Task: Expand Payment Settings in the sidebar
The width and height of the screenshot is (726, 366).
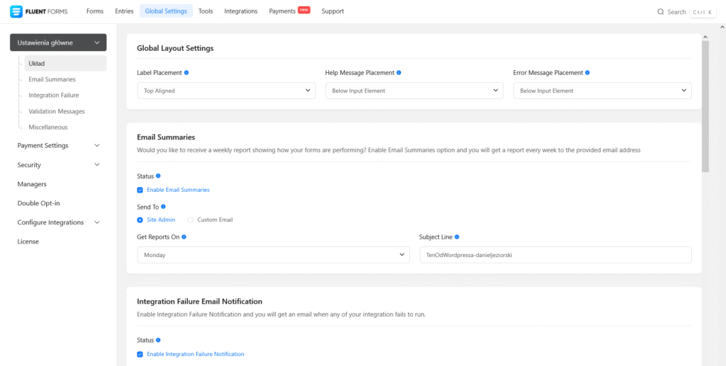Action: point(58,146)
